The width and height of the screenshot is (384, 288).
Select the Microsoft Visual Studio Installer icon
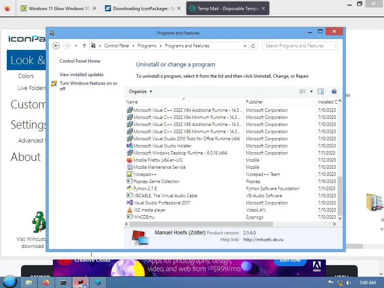[x=129, y=146]
